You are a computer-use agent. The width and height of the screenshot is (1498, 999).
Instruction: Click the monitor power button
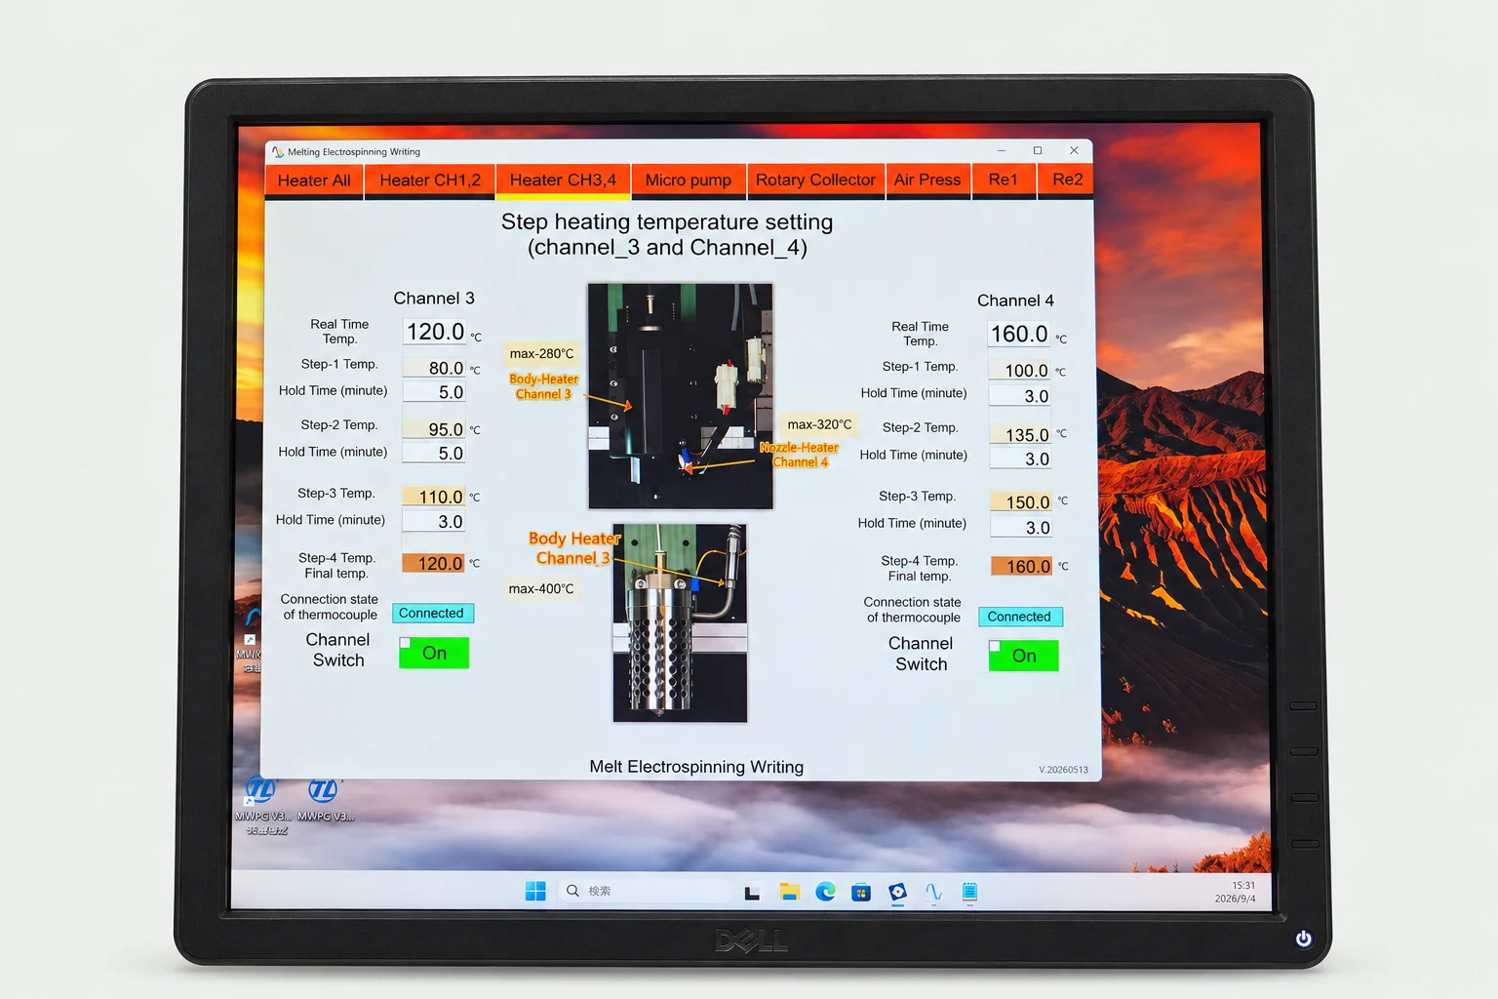click(1303, 939)
